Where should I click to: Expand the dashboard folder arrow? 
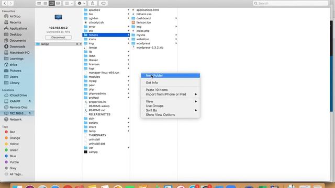coord(176,18)
